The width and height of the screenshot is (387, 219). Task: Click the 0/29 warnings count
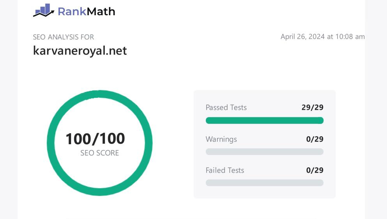coord(315,139)
